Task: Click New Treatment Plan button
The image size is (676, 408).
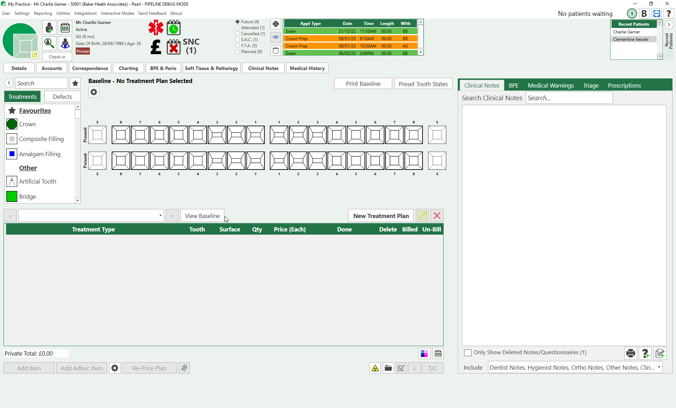Action: (x=381, y=216)
